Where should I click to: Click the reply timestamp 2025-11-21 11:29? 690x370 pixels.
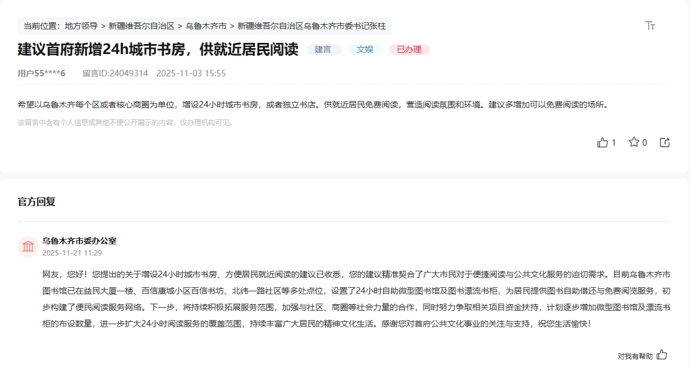click(x=72, y=253)
